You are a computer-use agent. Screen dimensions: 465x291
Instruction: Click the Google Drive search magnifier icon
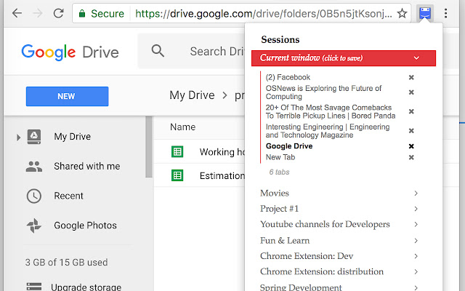(158, 51)
